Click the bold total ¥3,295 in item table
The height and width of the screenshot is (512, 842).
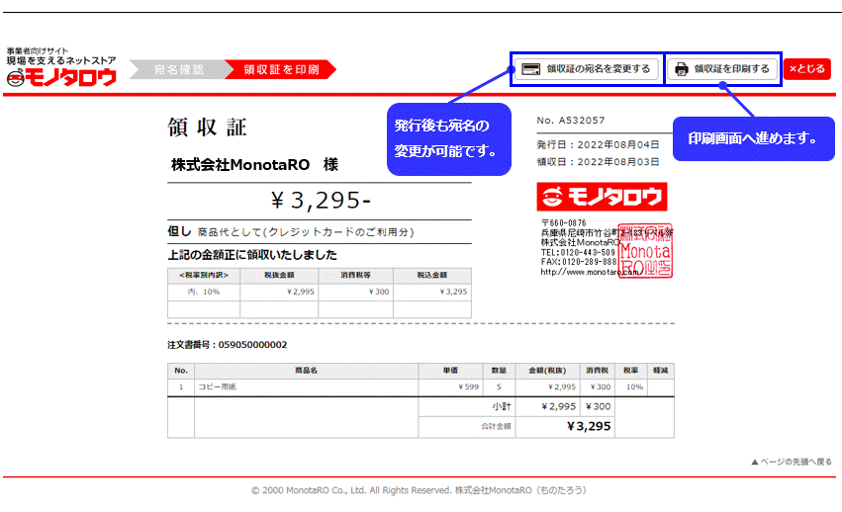point(589,427)
